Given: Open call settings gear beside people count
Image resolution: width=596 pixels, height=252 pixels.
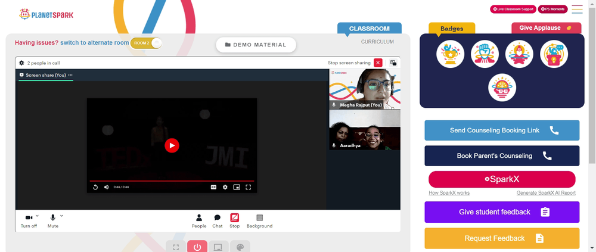Looking at the screenshot, I should tap(21, 63).
